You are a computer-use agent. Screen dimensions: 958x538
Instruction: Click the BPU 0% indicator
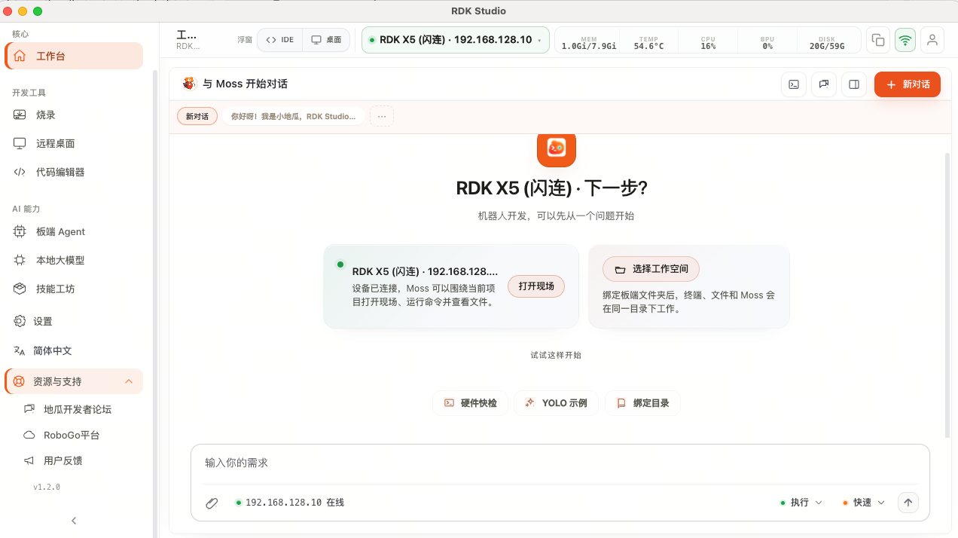[767, 42]
